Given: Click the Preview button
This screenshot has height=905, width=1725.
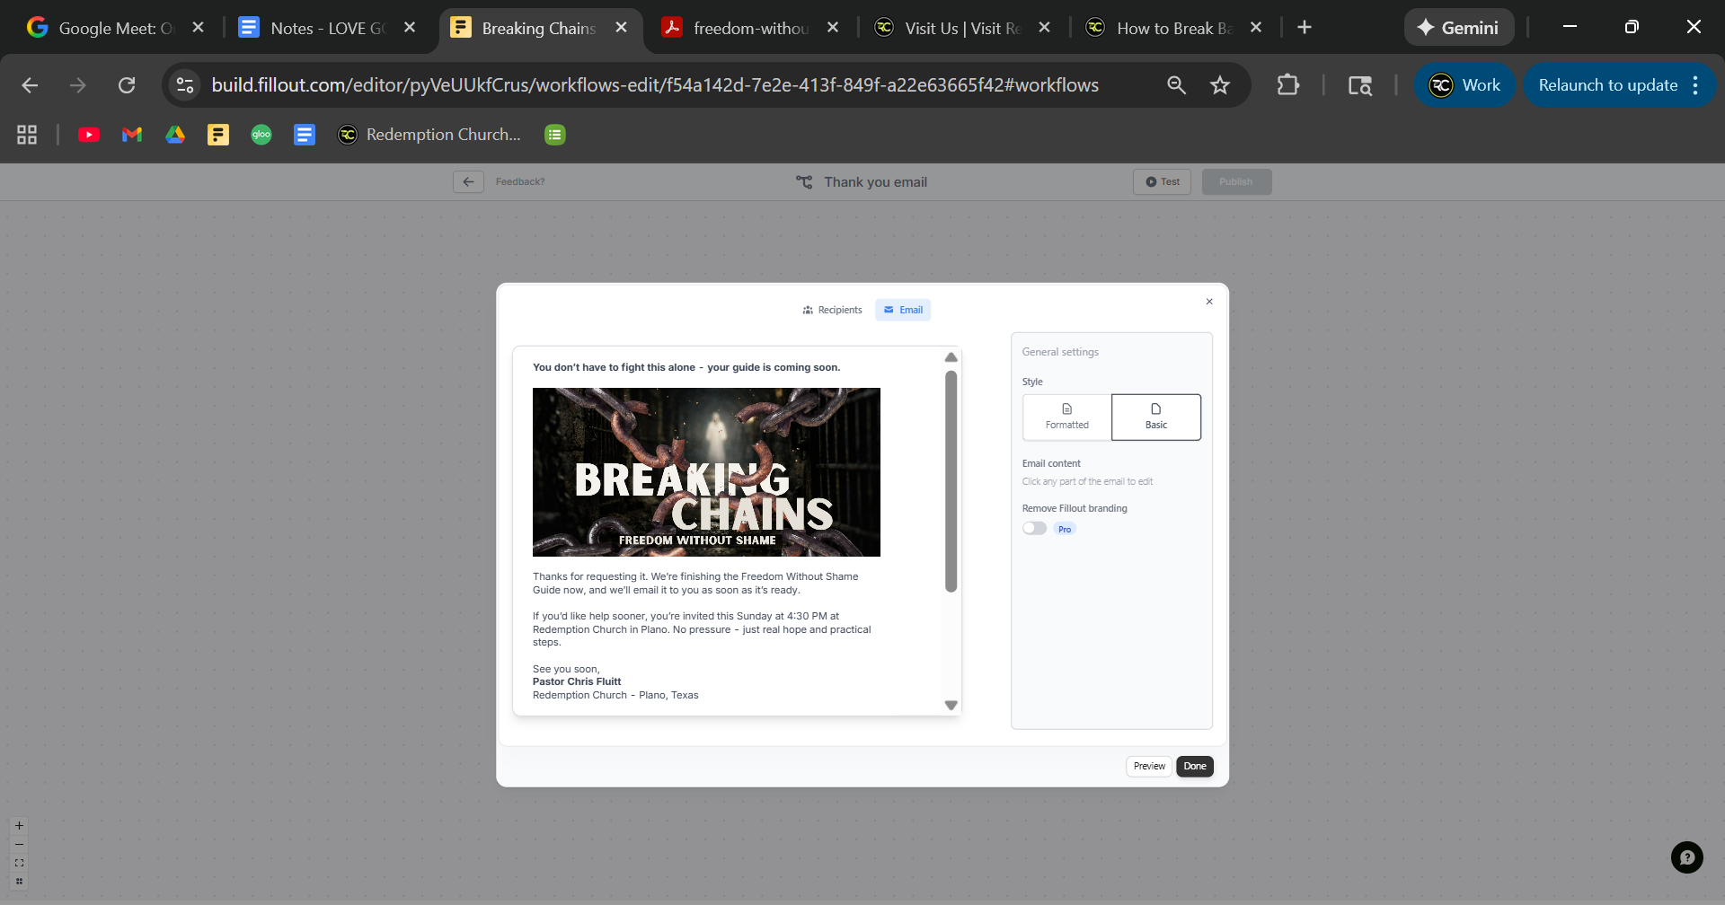Looking at the screenshot, I should click(1148, 766).
